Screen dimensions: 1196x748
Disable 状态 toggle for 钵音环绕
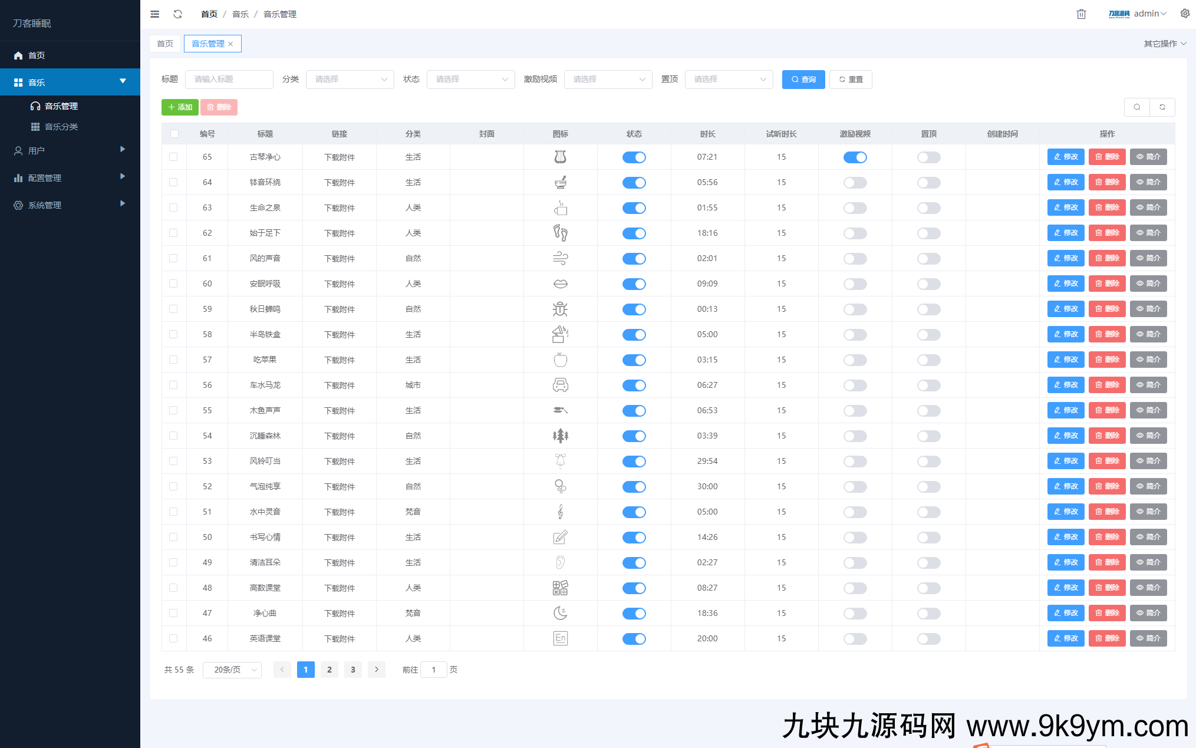[634, 182]
